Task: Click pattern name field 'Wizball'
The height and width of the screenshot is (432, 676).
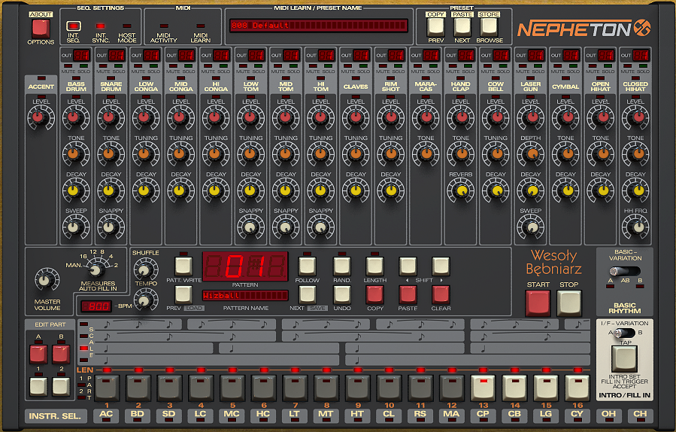Action: 245,296
